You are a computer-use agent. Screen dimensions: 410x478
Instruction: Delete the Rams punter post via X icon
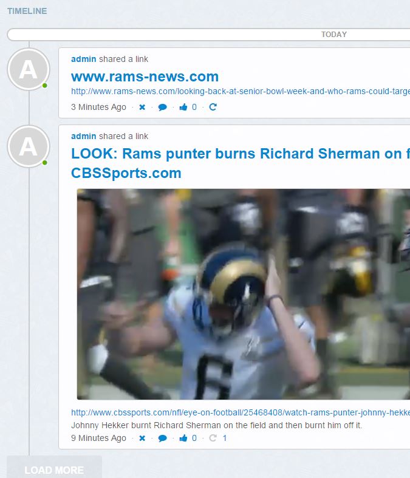click(x=142, y=439)
